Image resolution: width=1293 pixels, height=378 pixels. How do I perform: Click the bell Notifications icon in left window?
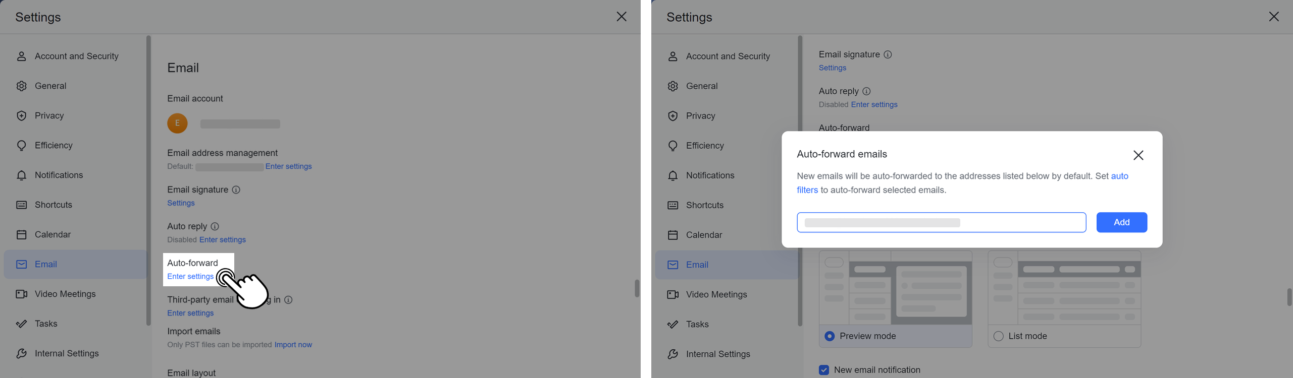coord(21,175)
